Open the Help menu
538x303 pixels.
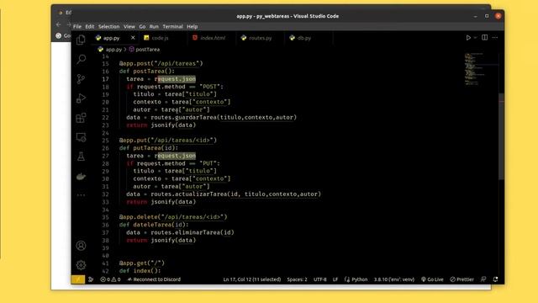[x=193, y=26]
